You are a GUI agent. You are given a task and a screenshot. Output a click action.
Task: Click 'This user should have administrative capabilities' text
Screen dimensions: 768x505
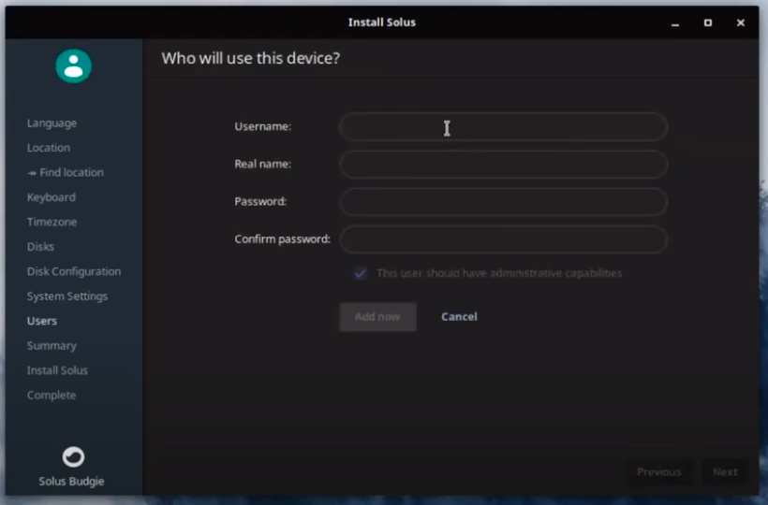click(499, 273)
